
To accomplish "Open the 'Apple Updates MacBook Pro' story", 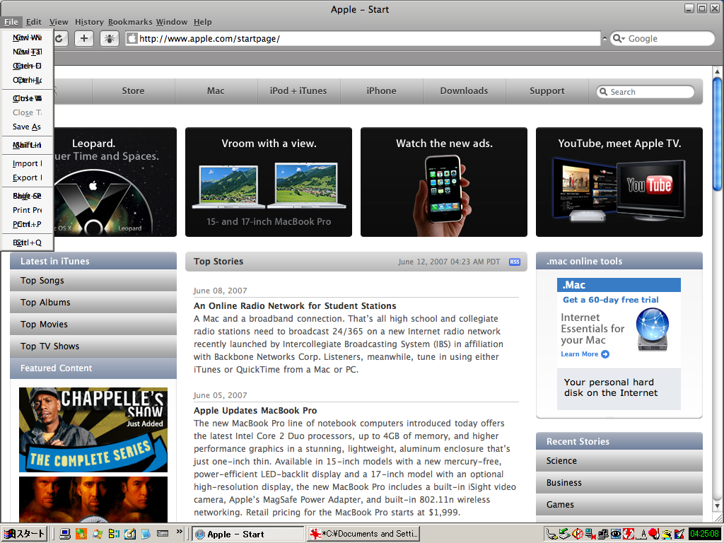I will pos(255,411).
